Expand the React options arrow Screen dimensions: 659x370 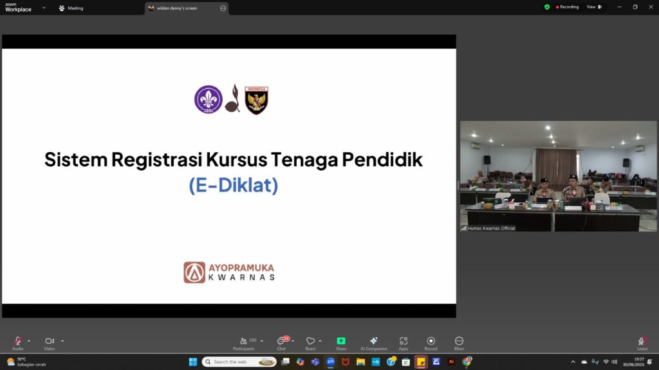click(320, 341)
